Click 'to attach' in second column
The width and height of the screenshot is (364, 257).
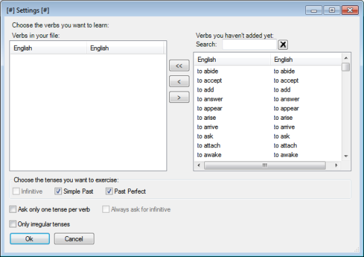285,145
